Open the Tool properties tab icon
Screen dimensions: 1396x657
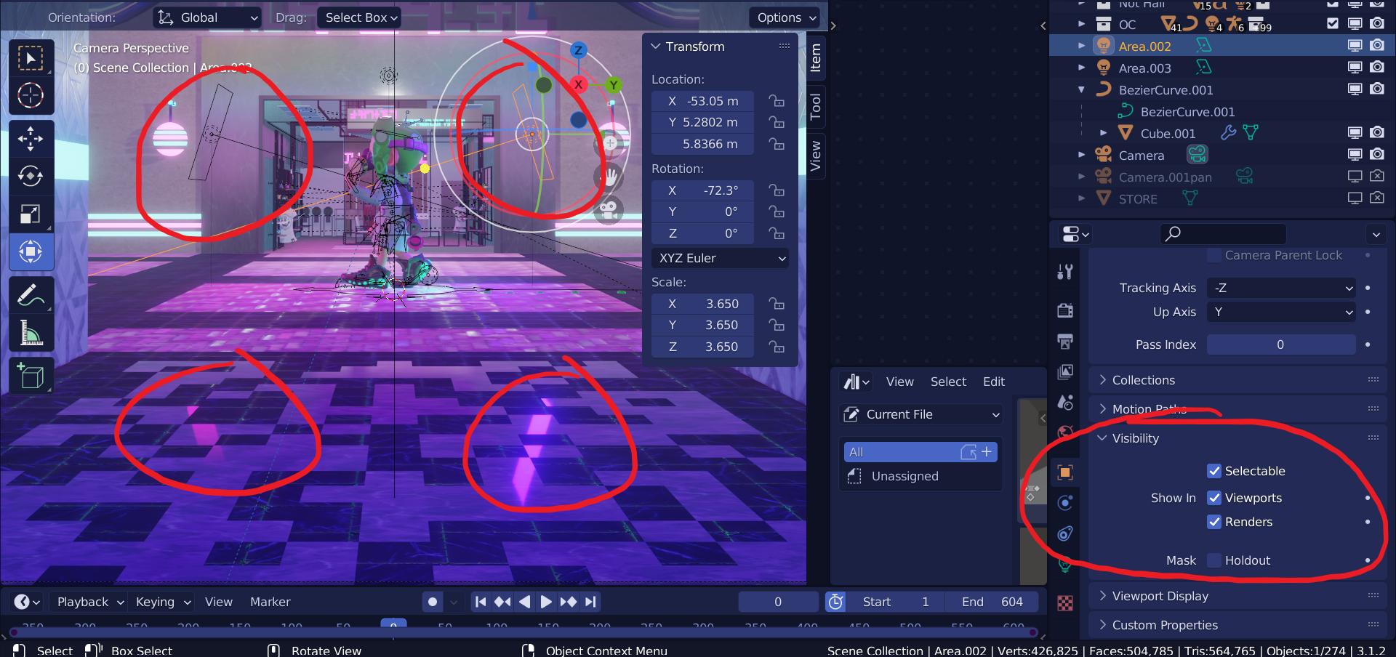click(x=1065, y=272)
